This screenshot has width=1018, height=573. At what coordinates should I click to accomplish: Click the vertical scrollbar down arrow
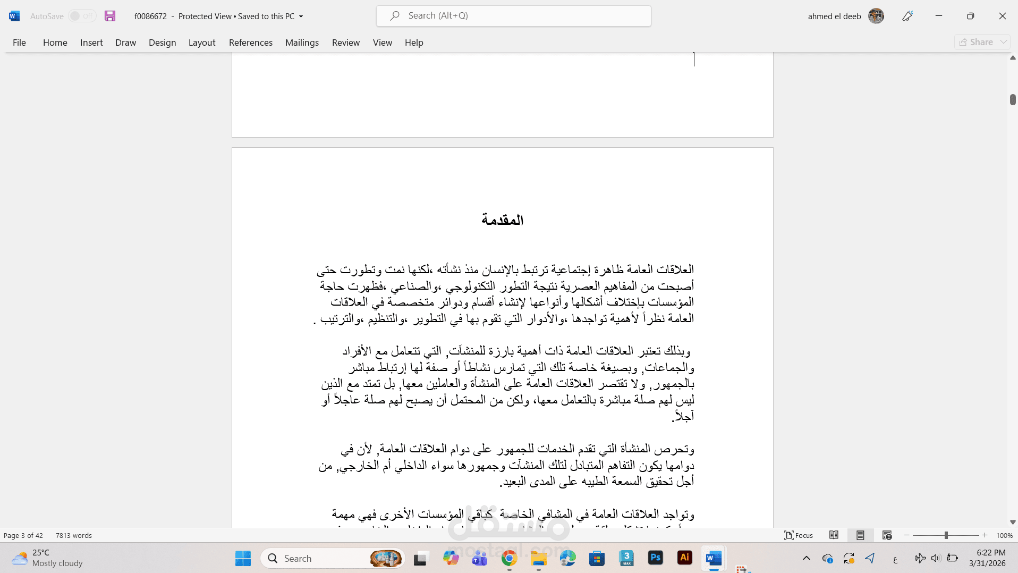[1013, 523]
